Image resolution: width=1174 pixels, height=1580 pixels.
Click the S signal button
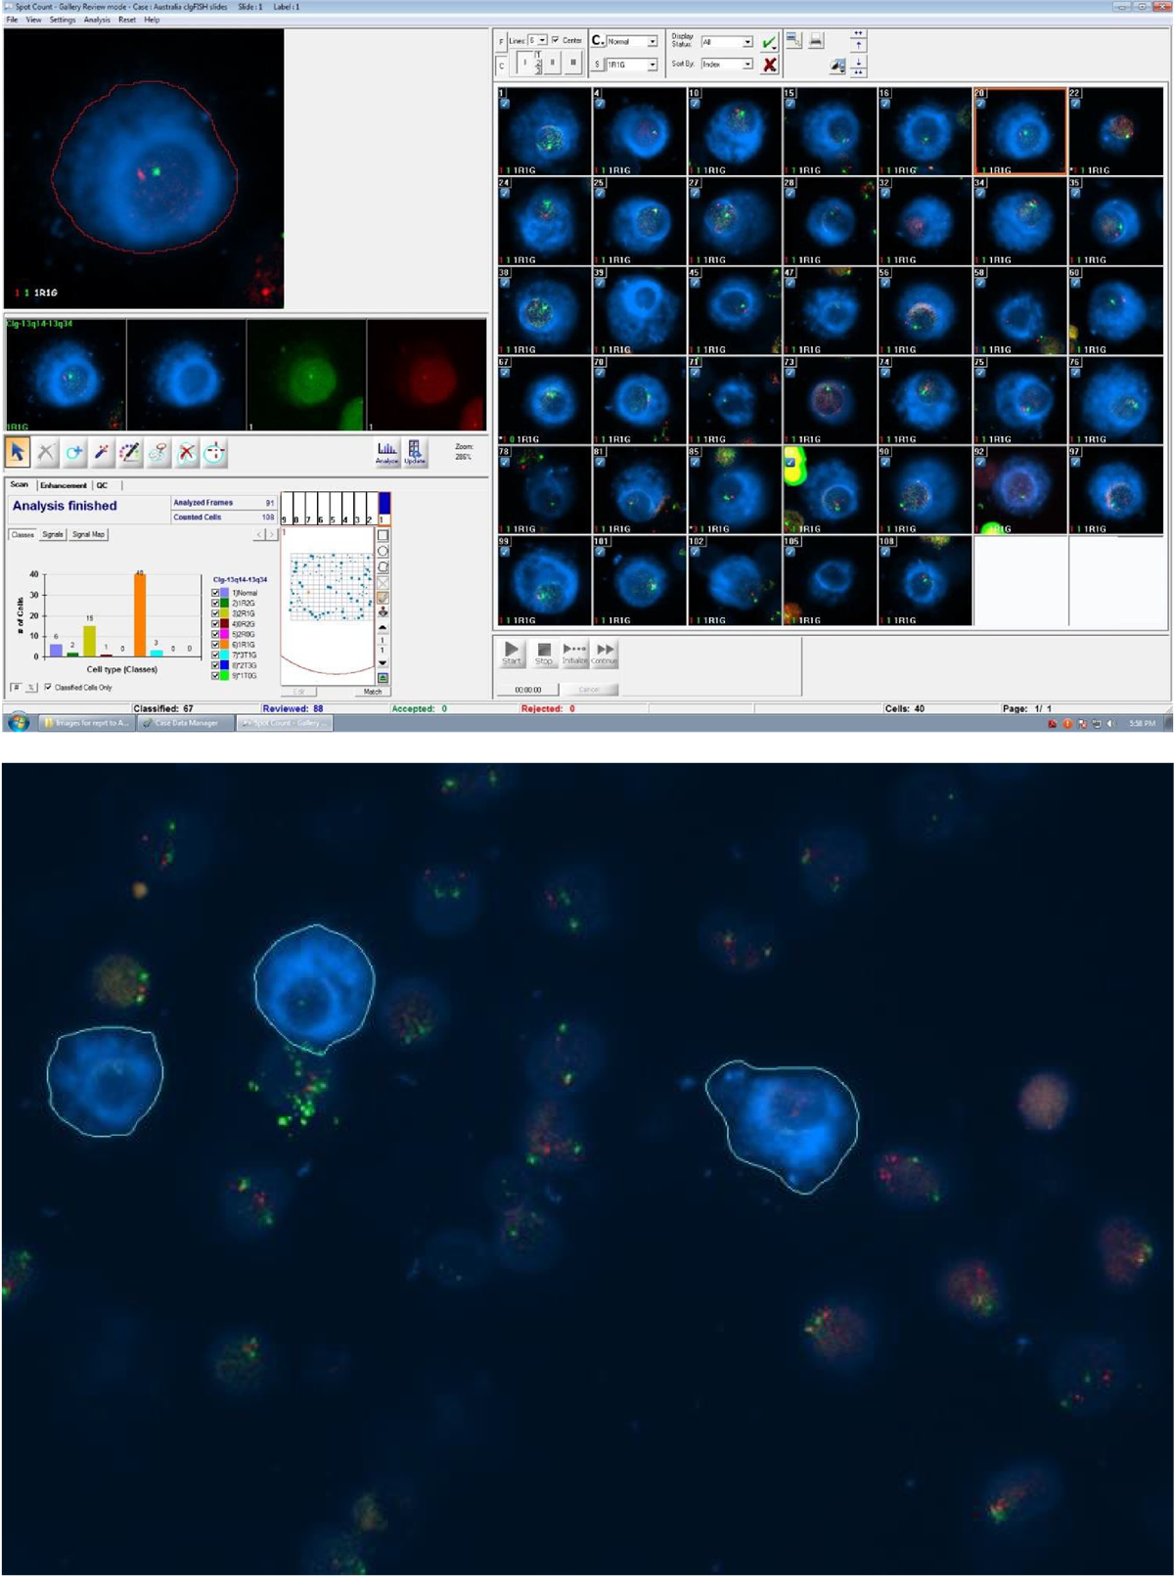pyautogui.click(x=597, y=65)
